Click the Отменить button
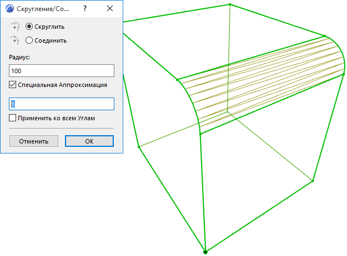The height and width of the screenshot is (256, 347). [34, 141]
